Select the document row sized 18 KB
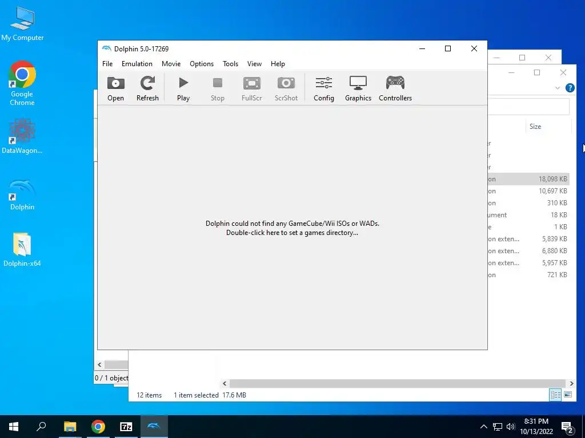The image size is (585, 438). (529, 215)
